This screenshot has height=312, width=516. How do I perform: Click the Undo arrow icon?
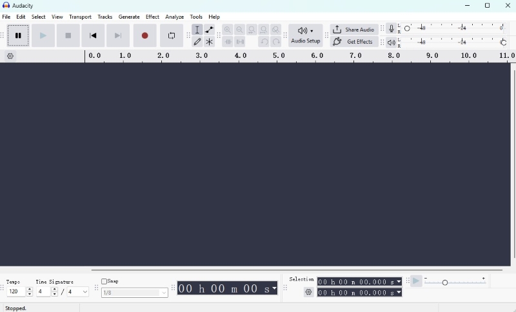pyautogui.click(x=264, y=42)
